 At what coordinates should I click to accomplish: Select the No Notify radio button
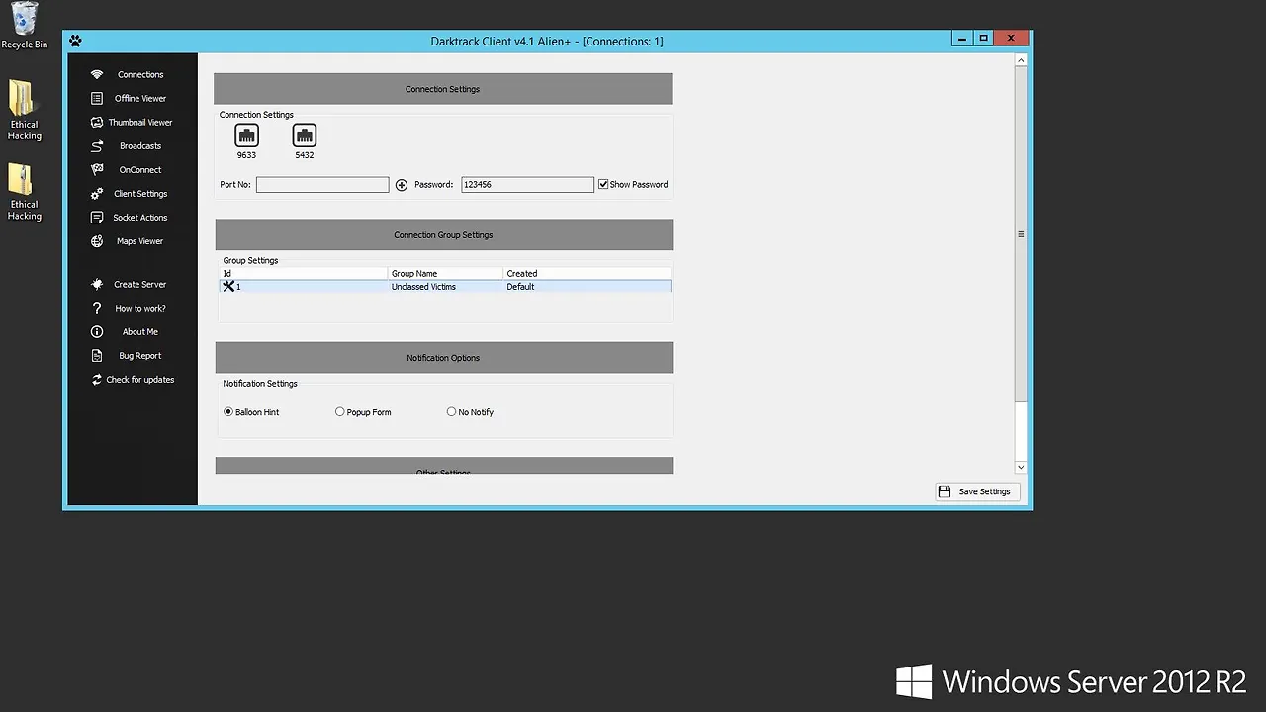452,412
